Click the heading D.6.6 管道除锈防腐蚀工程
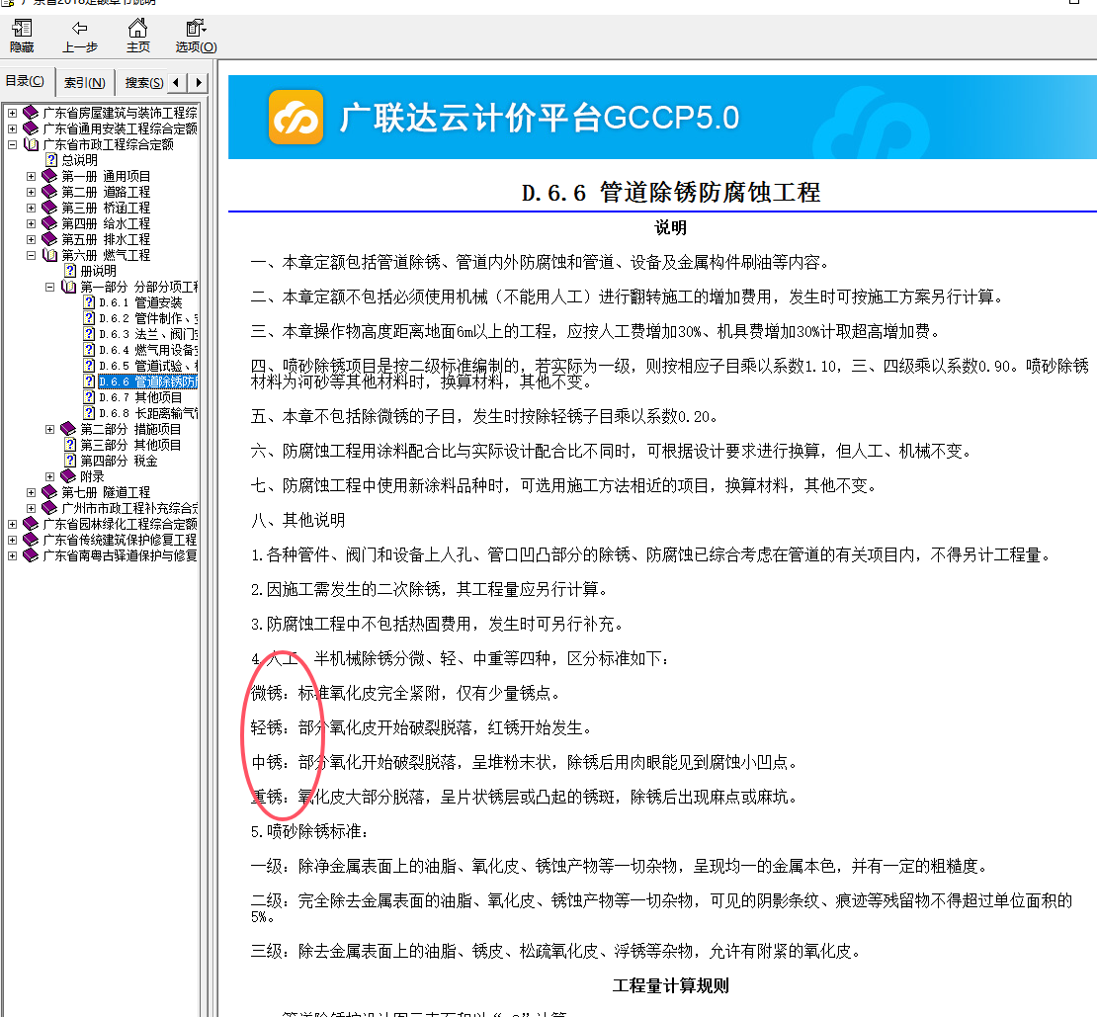Image resolution: width=1097 pixels, height=1017 pixels. (x=671, y=193)
